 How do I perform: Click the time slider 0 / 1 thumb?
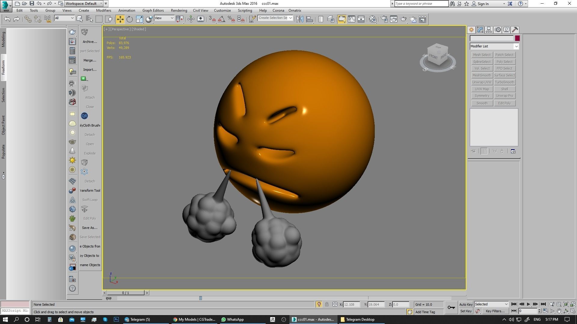(x=126, y=293)
